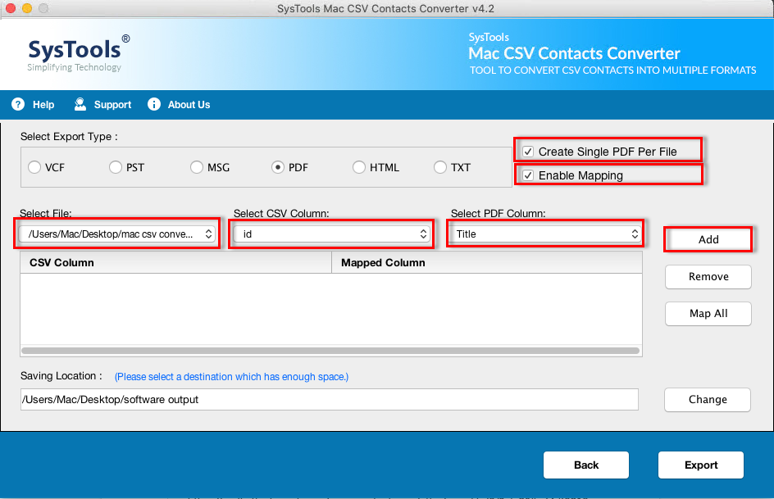Uncheck Create Single PDF Per File
Screen dimensions: 774x499
coord(526,151)
